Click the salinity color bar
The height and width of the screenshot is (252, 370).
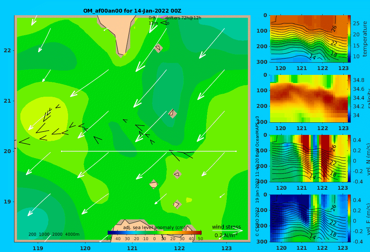[349, 99]
